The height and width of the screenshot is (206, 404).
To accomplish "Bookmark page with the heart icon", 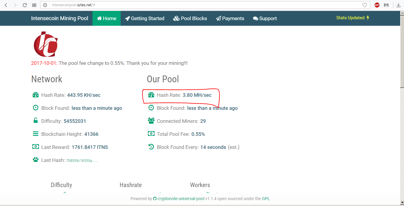I will [x=365, y=5].
